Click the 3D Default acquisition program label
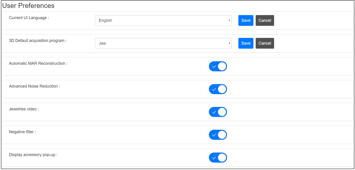The width and height of the screenshot is (355, 170). 38,41
